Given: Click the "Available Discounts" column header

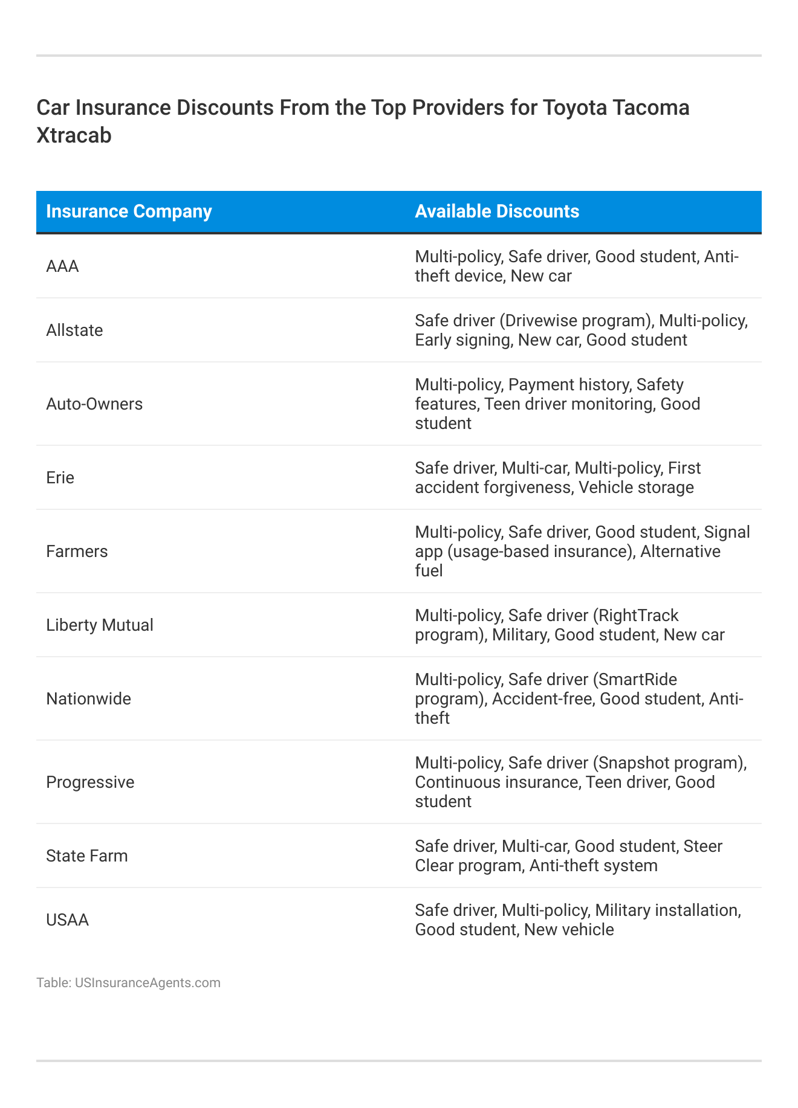Looking at the screenshot, I should click(x=497, y=211).
